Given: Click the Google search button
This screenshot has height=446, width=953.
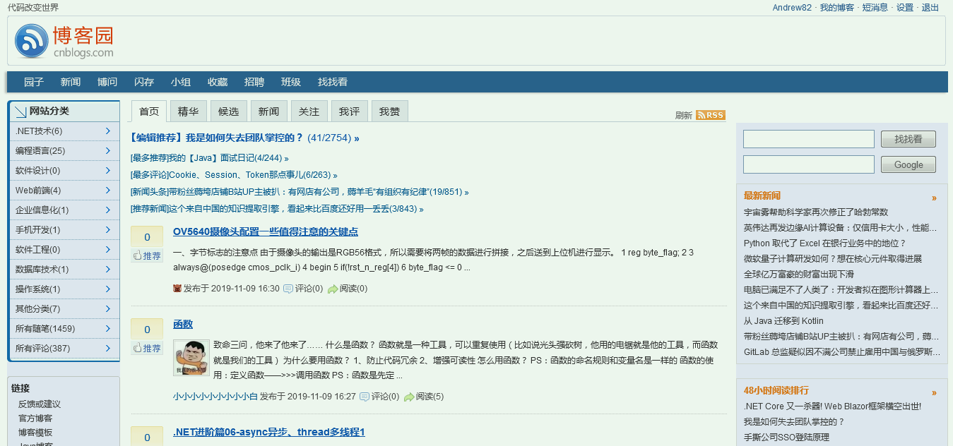Looking at the screenshot, I should coord(908,164).
